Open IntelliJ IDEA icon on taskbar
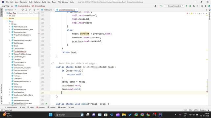The width and height of the screenshot is (211, 118). (160, 115)
